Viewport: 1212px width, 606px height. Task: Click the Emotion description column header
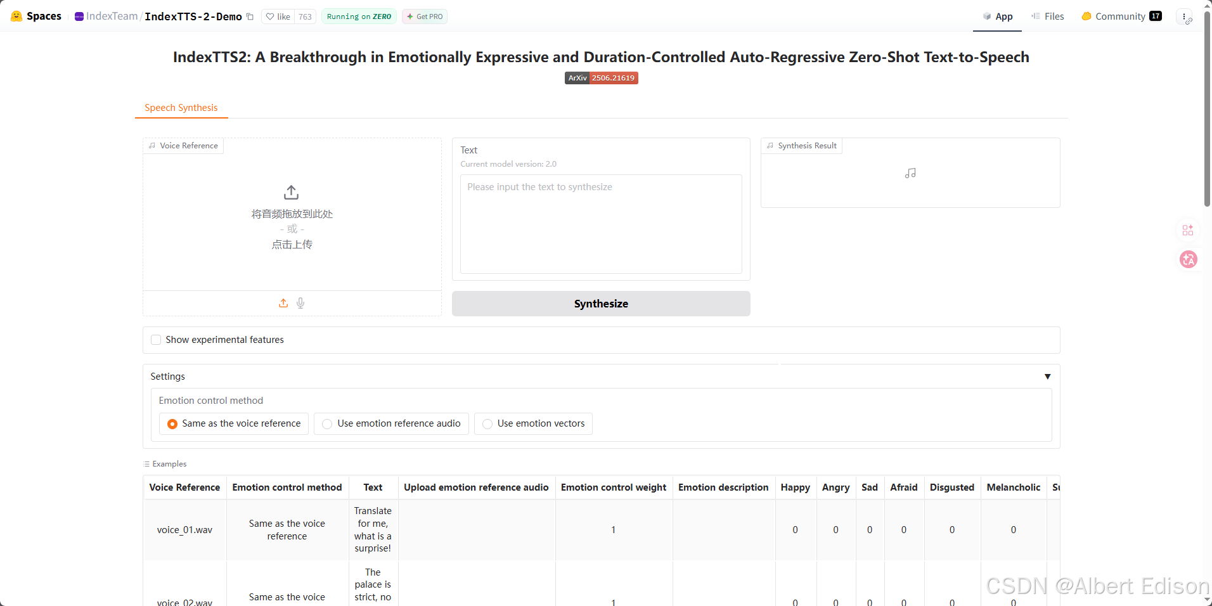pos(723,487)
